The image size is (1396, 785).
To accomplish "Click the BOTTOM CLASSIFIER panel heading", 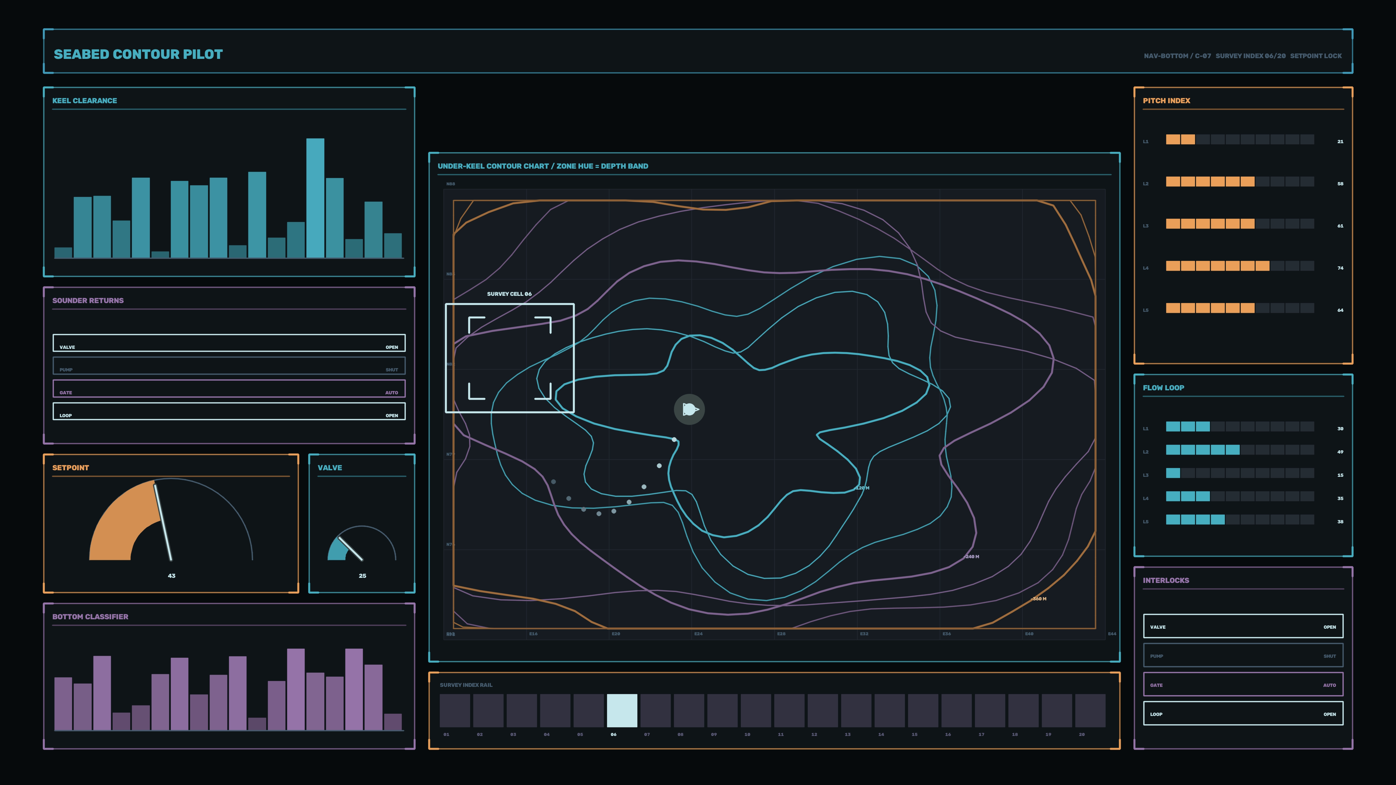I will pos(90,616).
